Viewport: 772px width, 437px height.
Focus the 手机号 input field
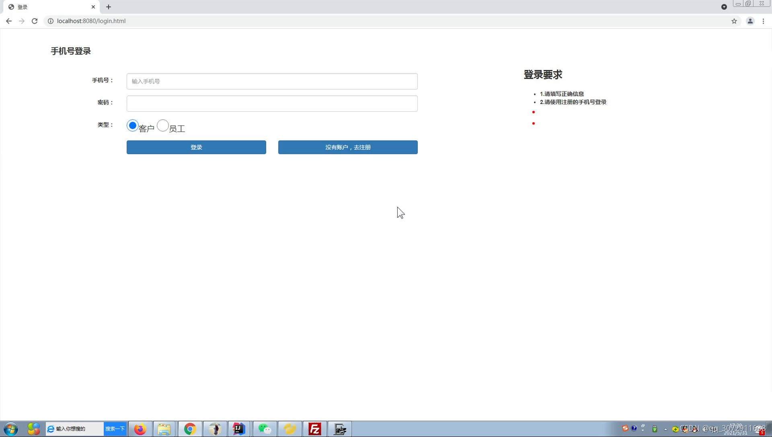coord(272,81)
